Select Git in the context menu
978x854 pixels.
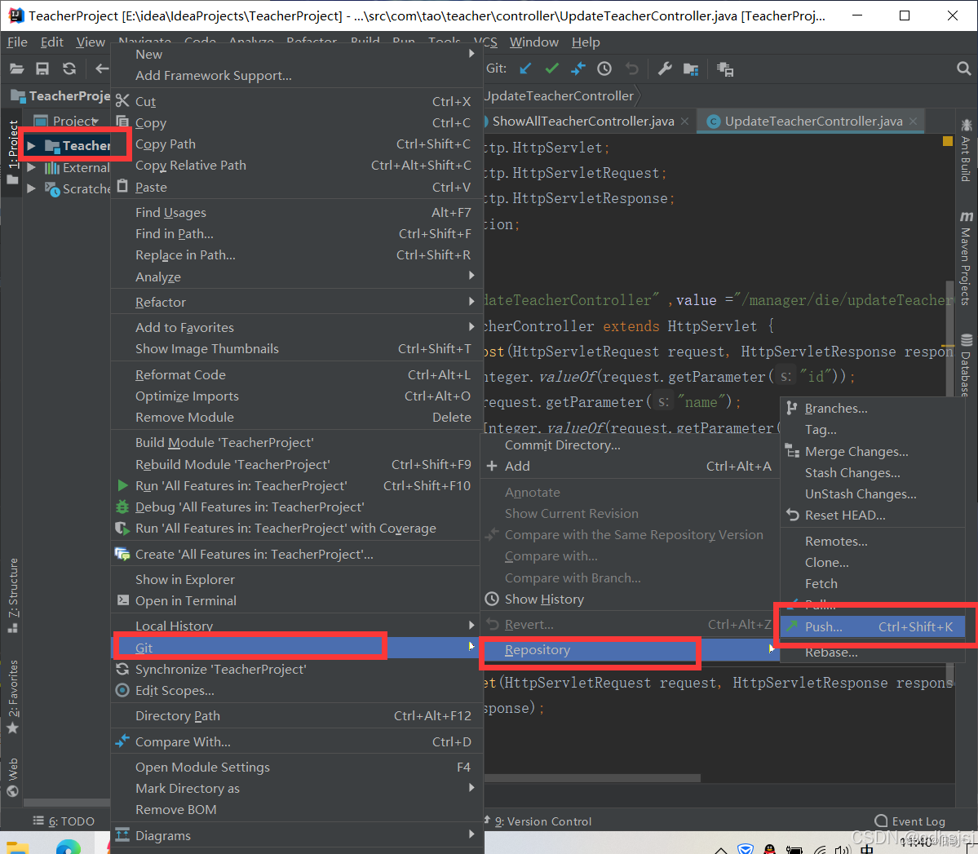pyautogui.click(x=297, y=648)
